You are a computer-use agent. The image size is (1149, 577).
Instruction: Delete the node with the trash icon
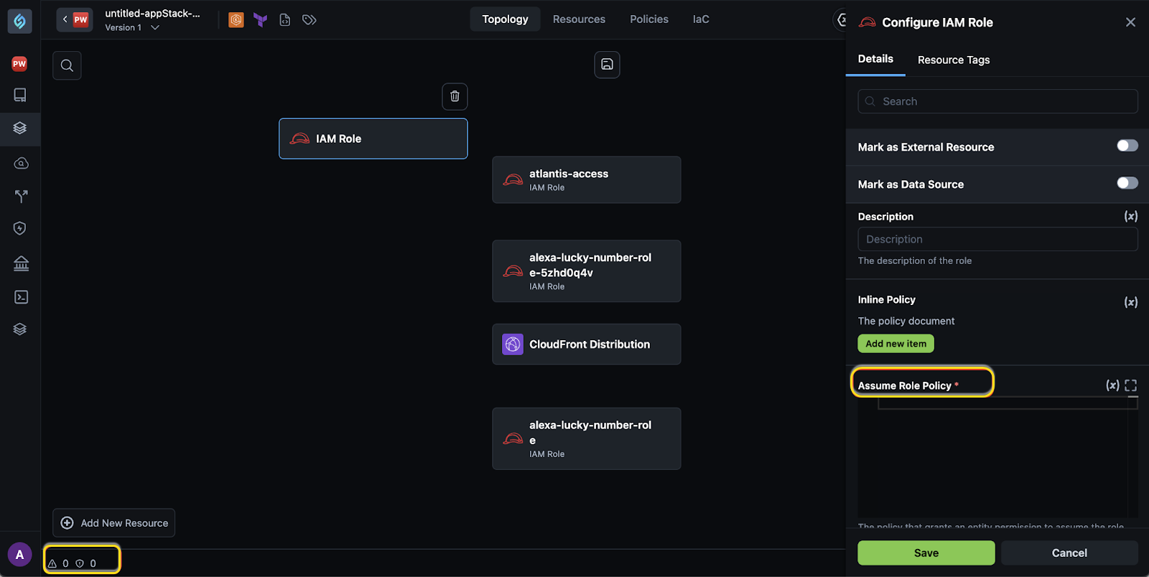(x=455, y=96)
